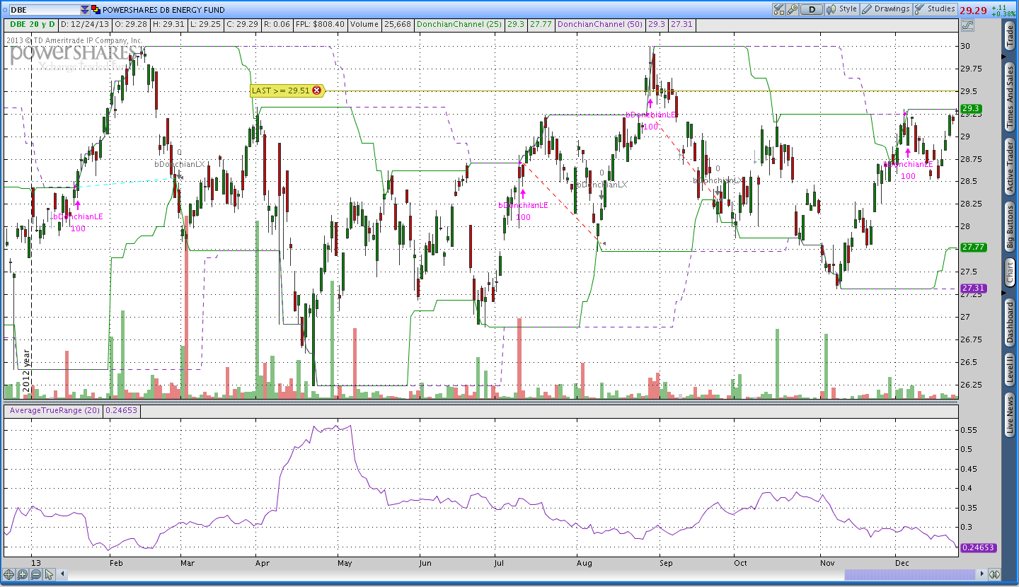
Task: Click the POWERSHARES DB ENERGY FUND title
Action: [163, 10]
